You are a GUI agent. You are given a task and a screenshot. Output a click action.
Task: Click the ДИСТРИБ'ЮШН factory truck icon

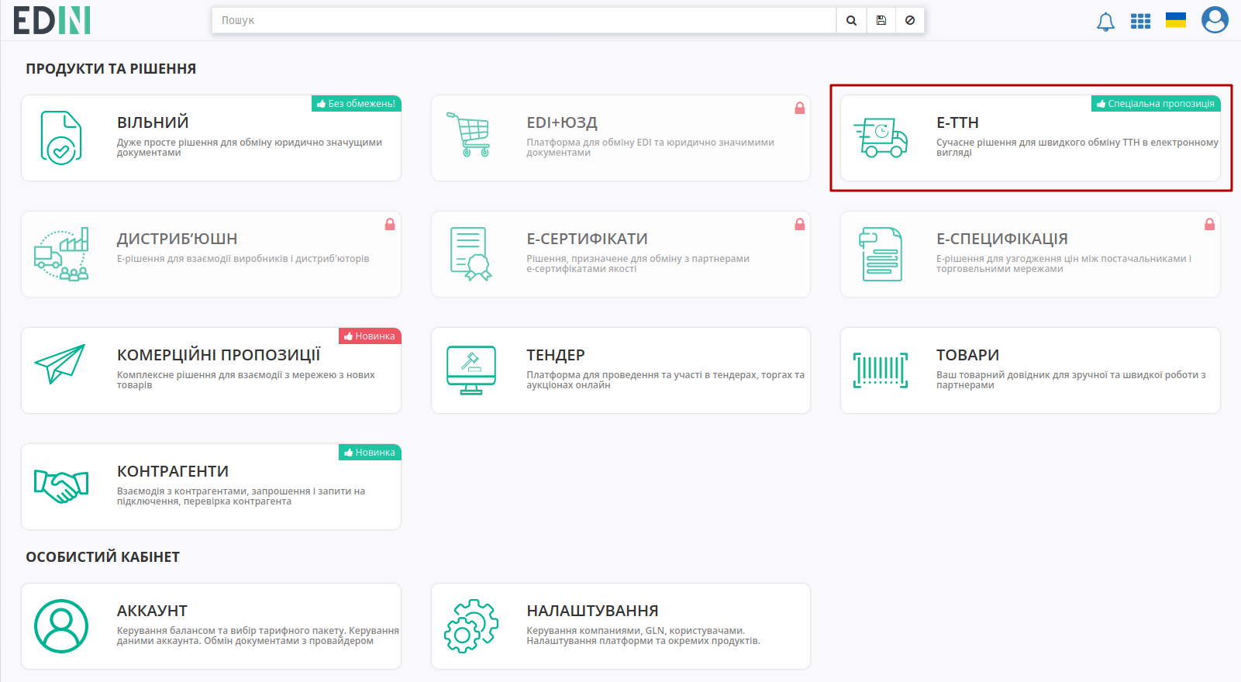[x=61, y=254]
